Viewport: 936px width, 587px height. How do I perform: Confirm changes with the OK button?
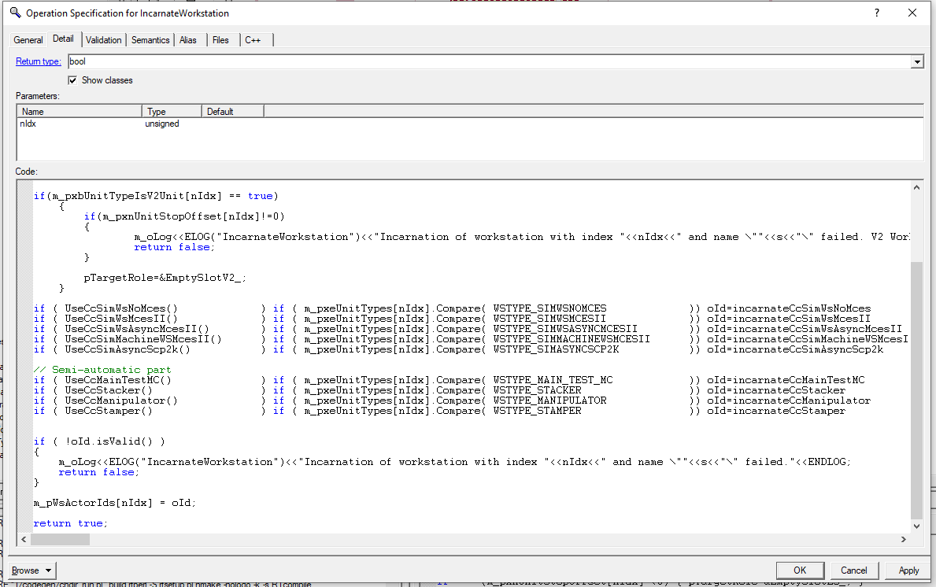tap(800, 570)
